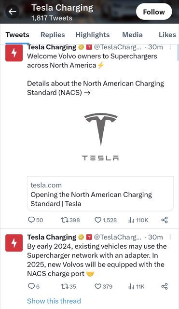Click Show this thread link

(x=54, y=301)
